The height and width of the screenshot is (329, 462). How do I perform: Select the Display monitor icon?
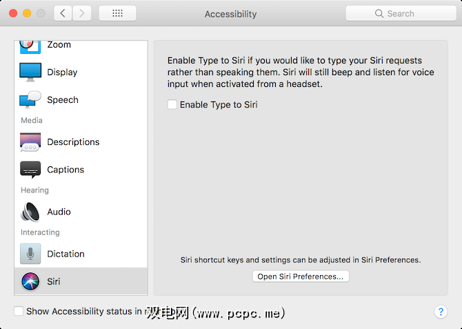point(30,72)
